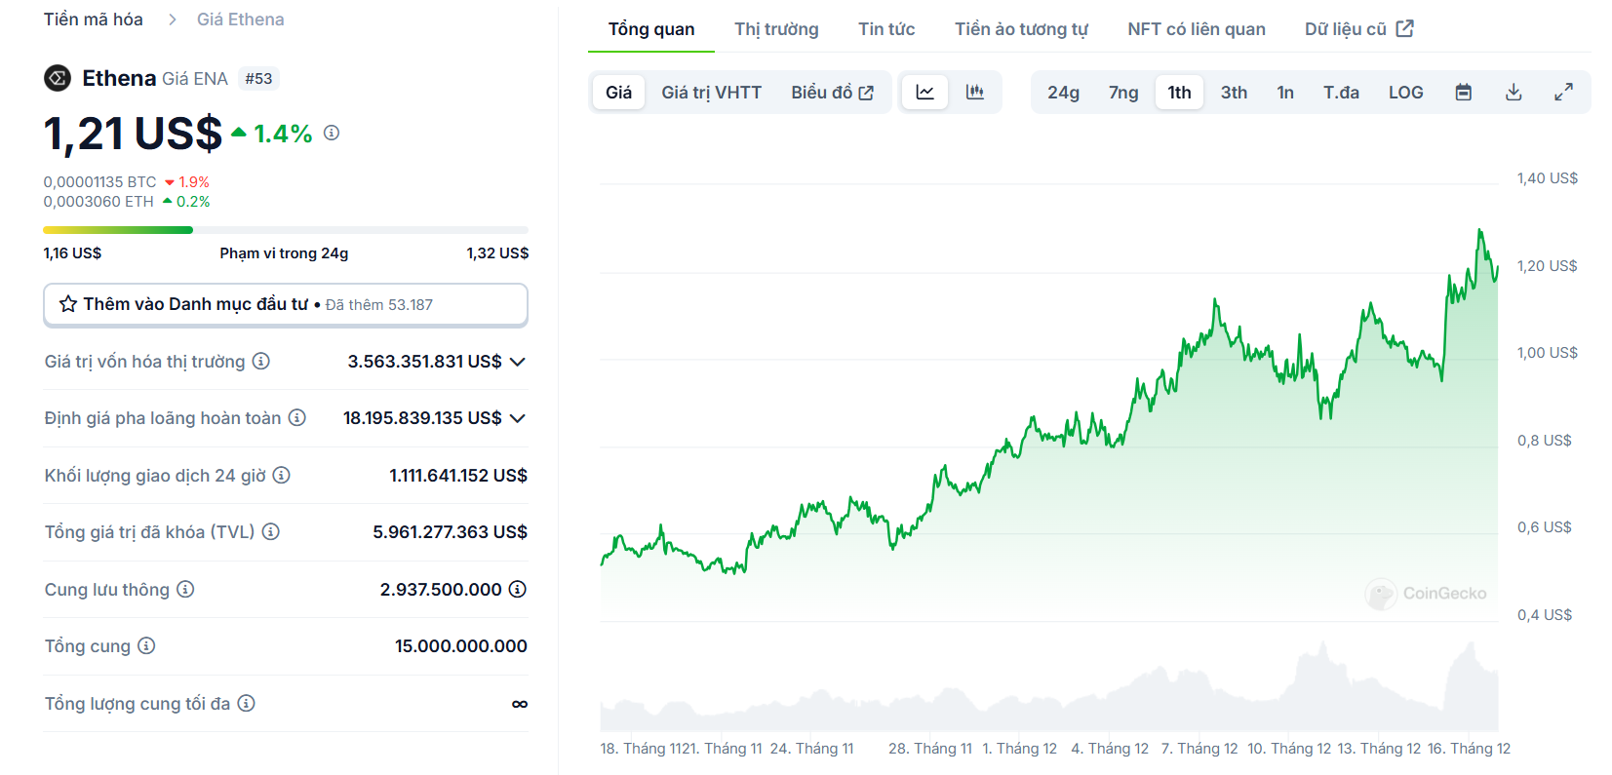
Task: Click the #53 rank badge
Action: (258, 78)
